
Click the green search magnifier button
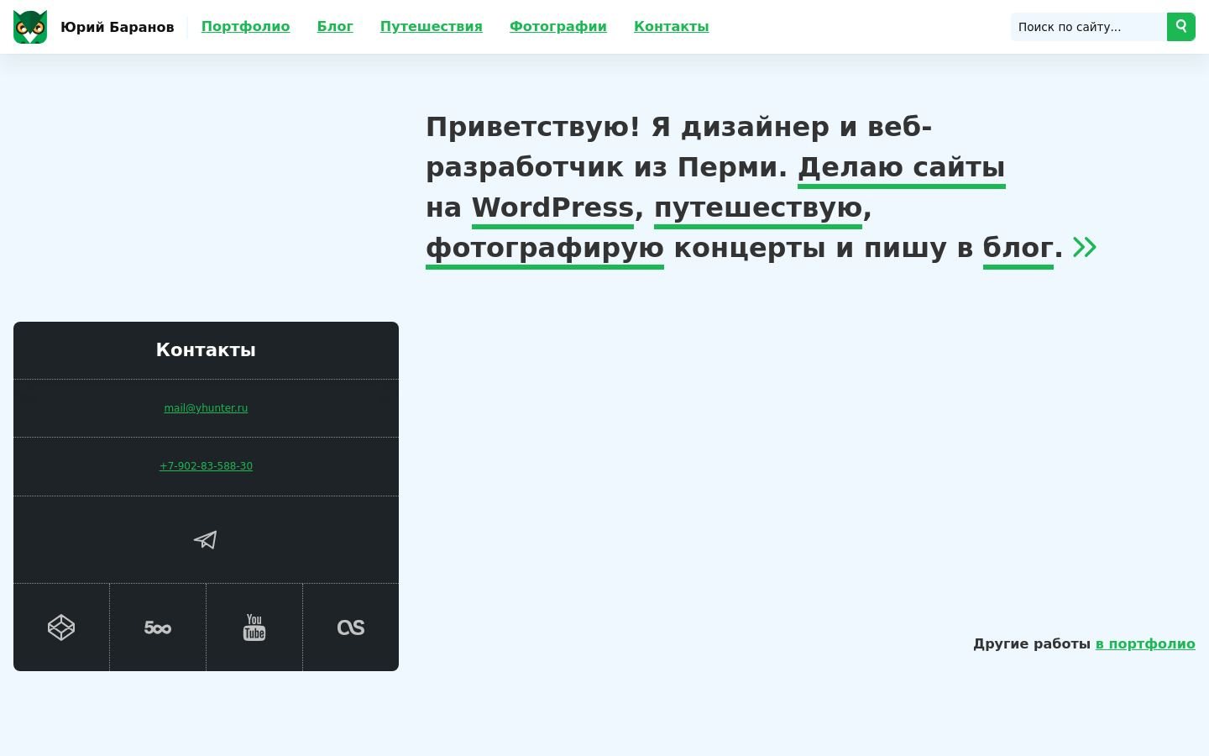click(x=1180, y=27)
